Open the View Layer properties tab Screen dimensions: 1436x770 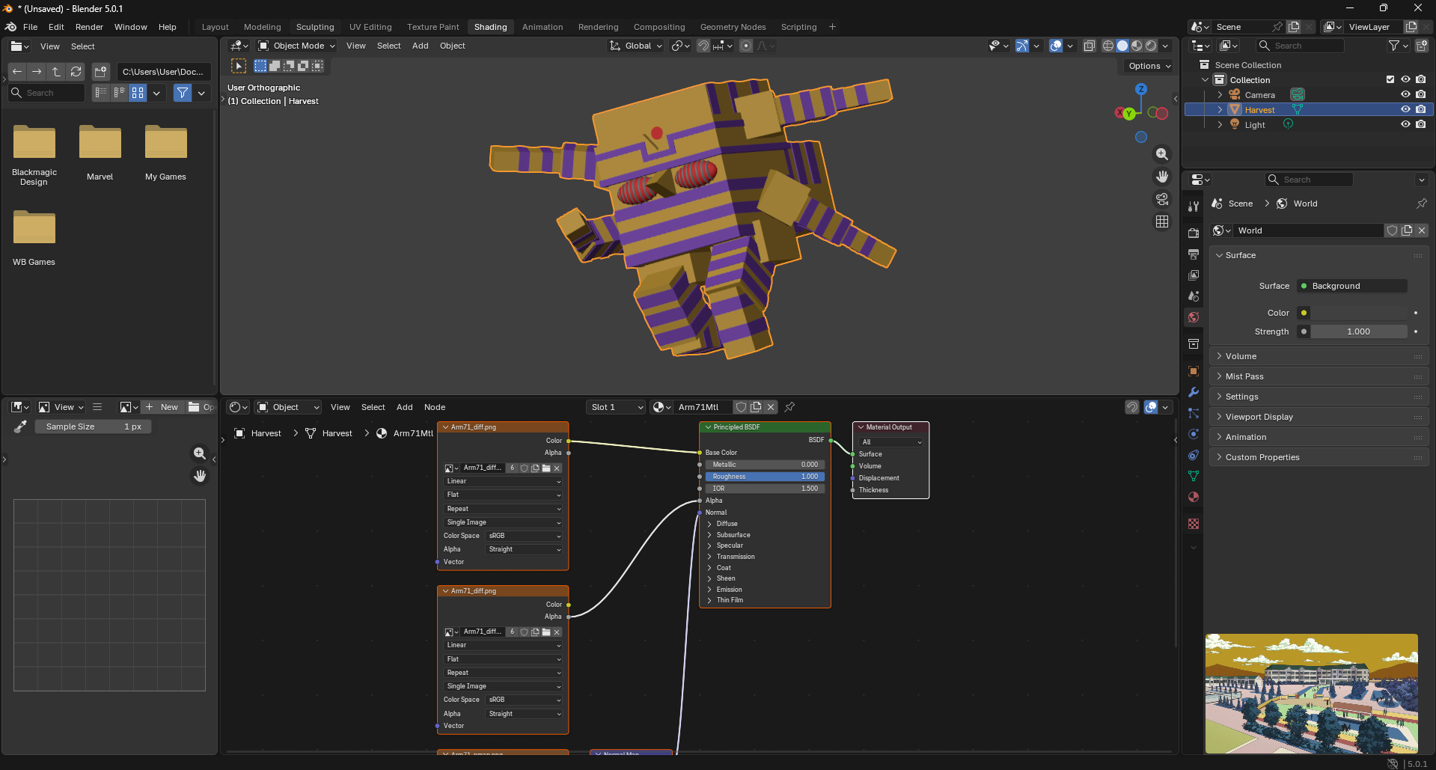click(1194, 275)
